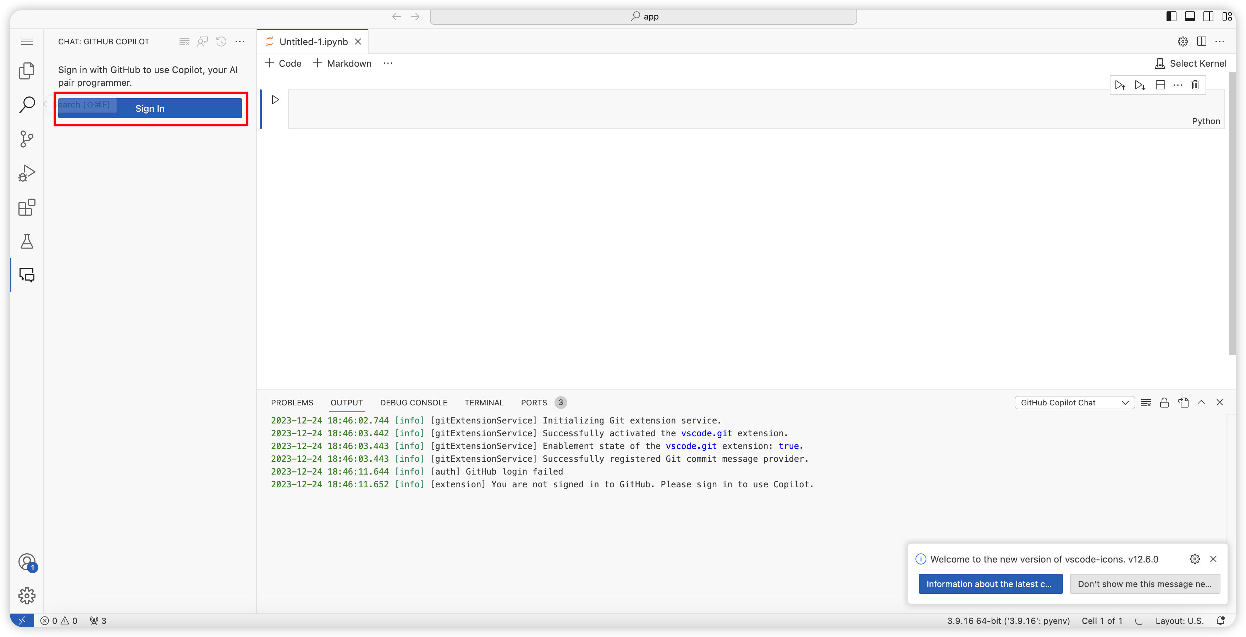Show chat history in Copilot panel

click(x=221, y=41)
